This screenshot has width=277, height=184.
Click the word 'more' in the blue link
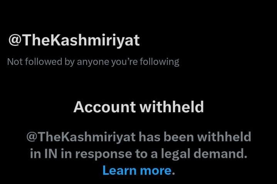pyautogui.click(x=156, y=171)
